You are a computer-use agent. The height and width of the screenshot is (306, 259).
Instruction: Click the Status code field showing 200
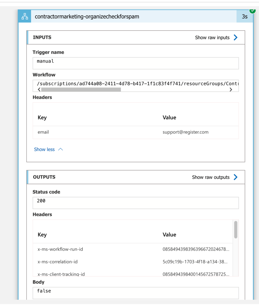point(136,203)
